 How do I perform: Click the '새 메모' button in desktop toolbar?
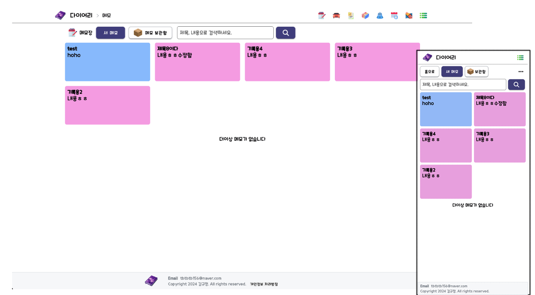111,33
